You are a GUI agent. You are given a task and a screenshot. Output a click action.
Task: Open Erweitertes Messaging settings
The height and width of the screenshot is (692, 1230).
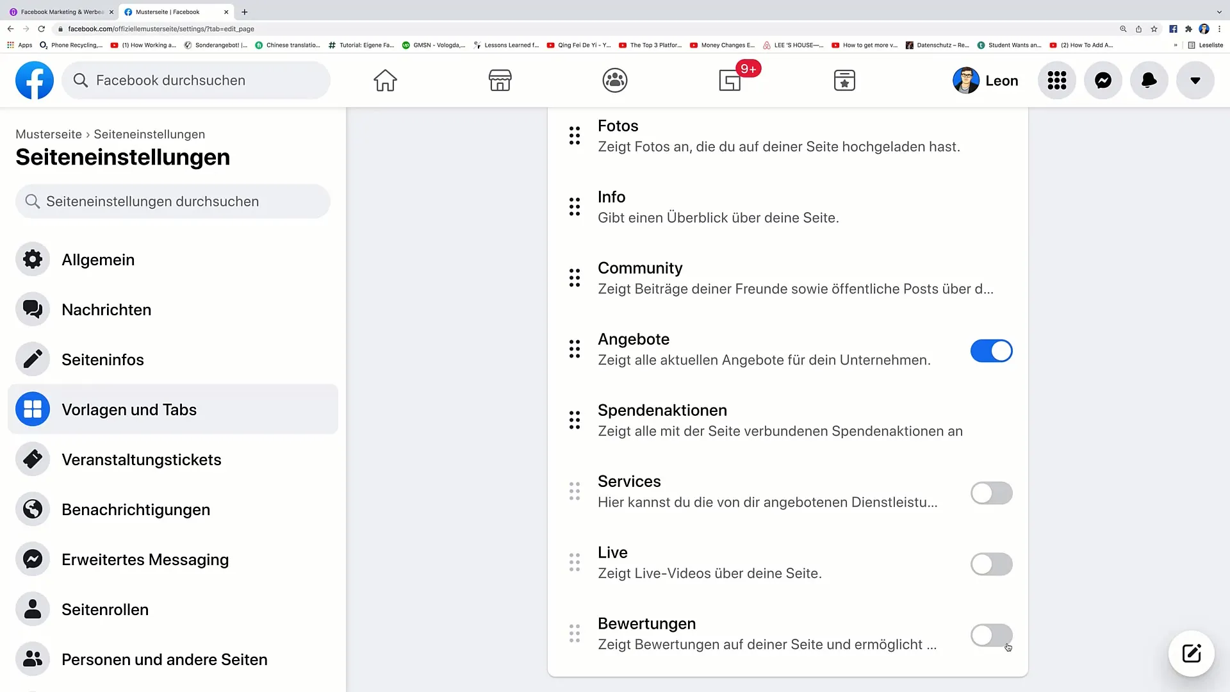pyautogui.click(x=173, y=559)
